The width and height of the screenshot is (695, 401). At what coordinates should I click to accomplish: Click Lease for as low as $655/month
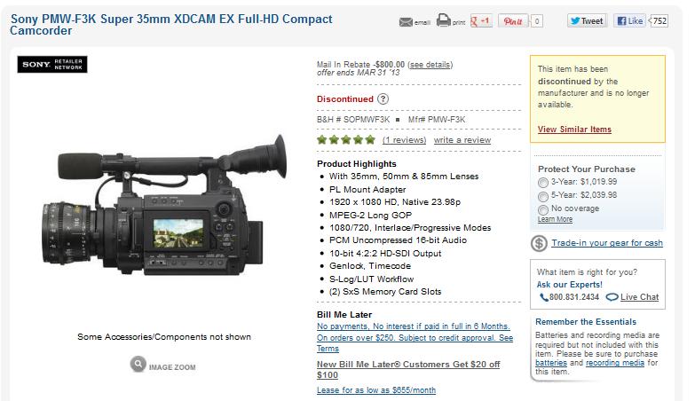[x=376, y=390]
